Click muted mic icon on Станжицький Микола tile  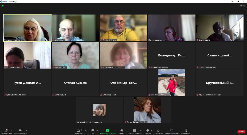197,67
